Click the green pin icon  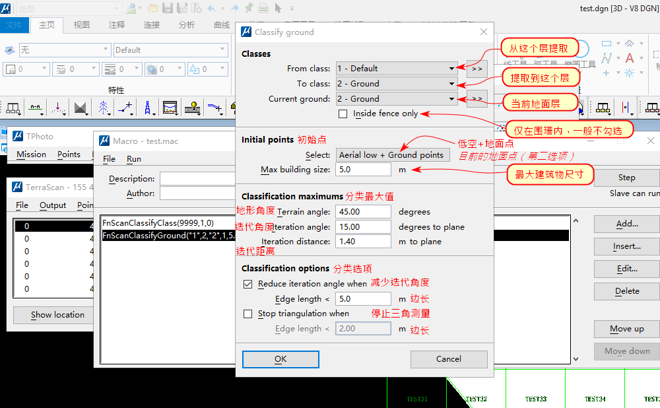click(249, 7)
